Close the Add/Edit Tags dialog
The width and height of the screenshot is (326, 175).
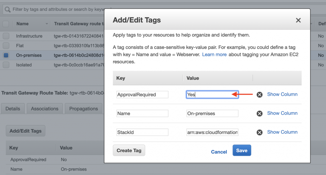pyautogui.click(x=298, y=20)
